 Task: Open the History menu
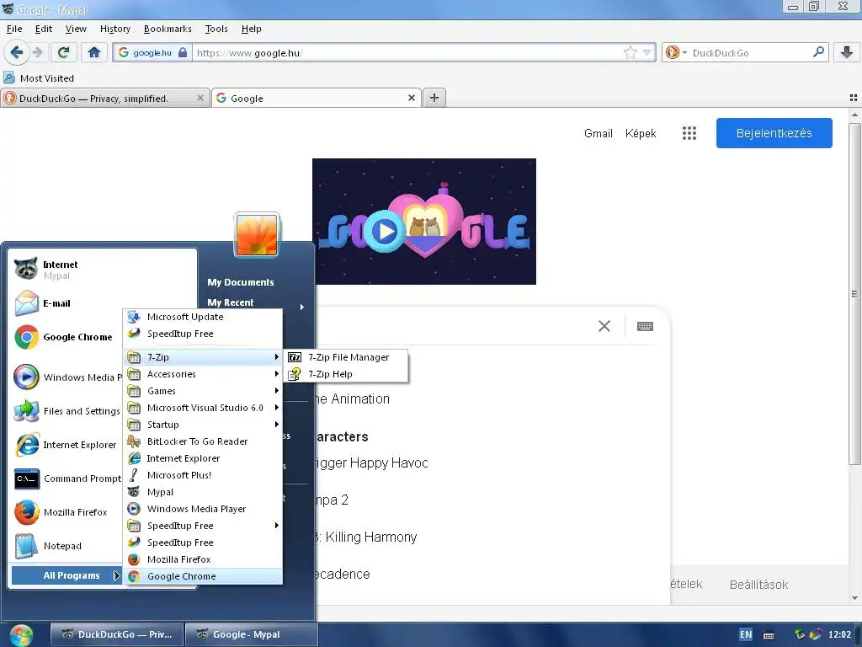[114, 29]
